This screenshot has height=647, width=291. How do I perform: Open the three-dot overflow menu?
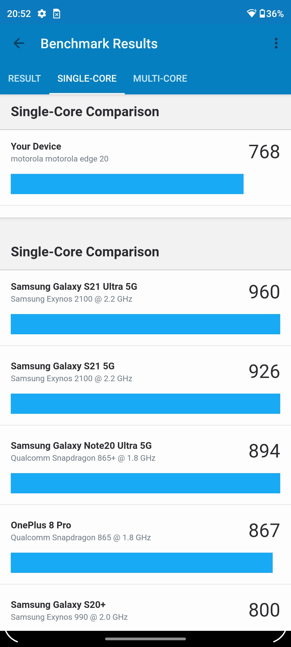coord(276,43)
